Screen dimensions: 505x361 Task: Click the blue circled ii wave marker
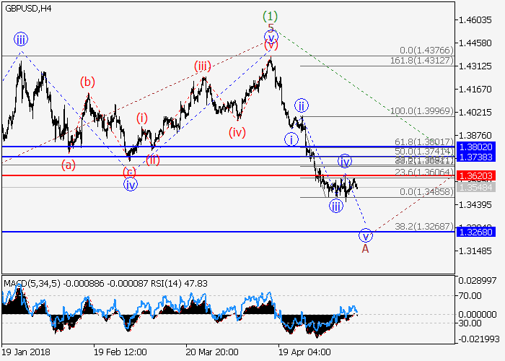[x=301, y=104]
